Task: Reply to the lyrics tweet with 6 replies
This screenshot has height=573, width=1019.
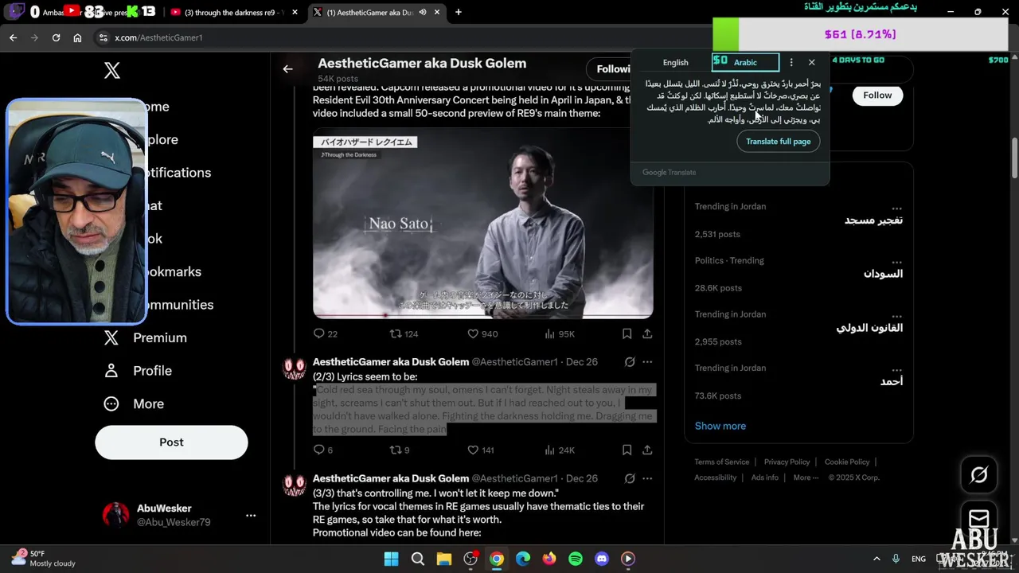Action: coord(323,450)
